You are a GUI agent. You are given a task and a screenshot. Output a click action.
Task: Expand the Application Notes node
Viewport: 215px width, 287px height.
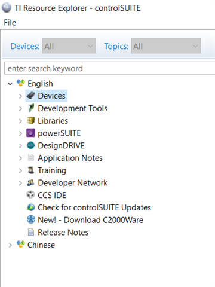pyautogui.click(x=20, y=158)
